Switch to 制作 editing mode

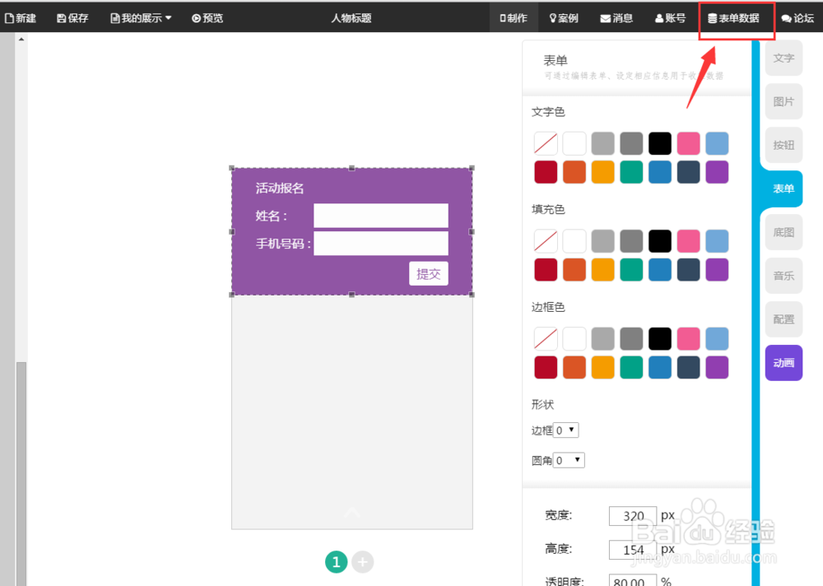(514, 17)
